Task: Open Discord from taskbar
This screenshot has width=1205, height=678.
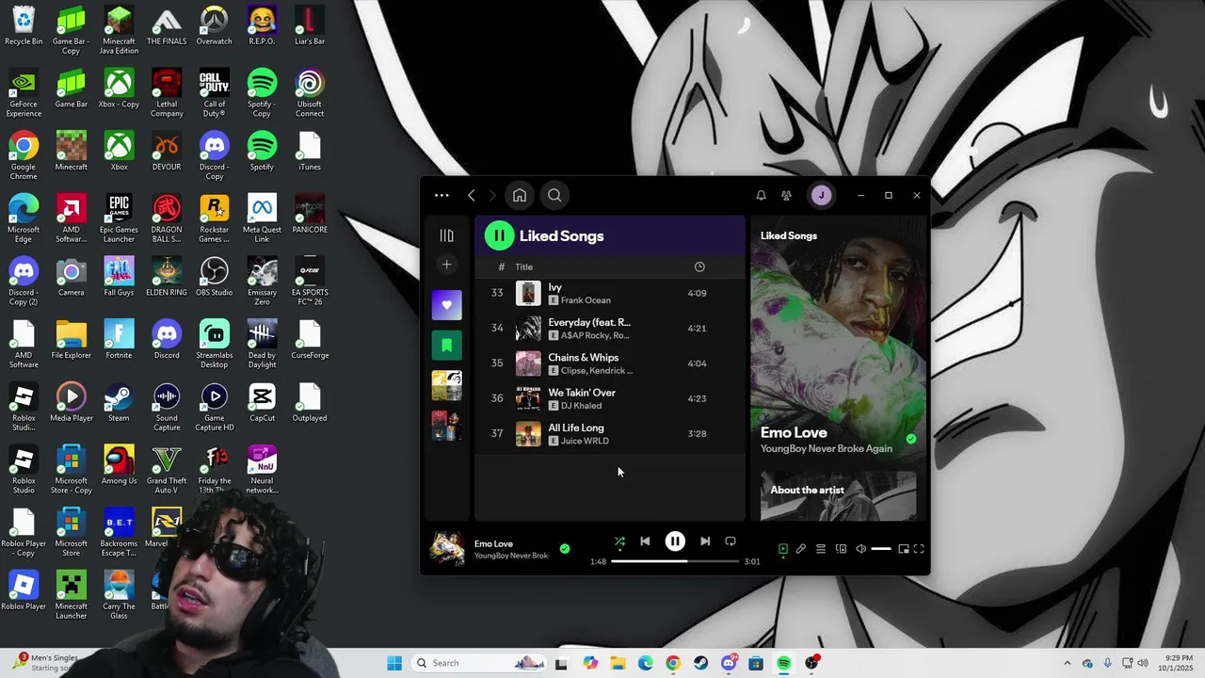Action: coord(729,663)
